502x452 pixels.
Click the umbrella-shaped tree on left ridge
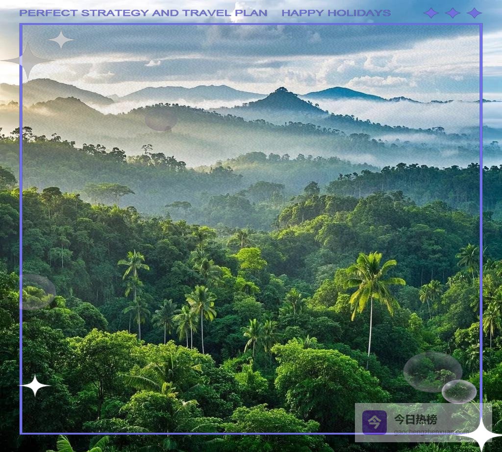coord(108,190)
